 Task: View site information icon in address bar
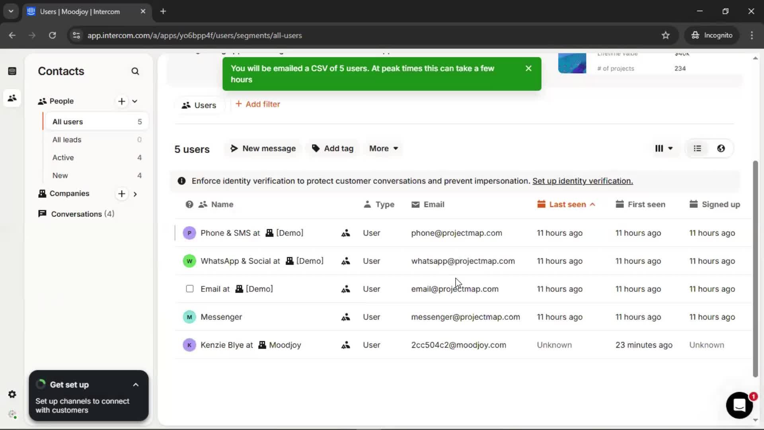click(x=76, y=35)
